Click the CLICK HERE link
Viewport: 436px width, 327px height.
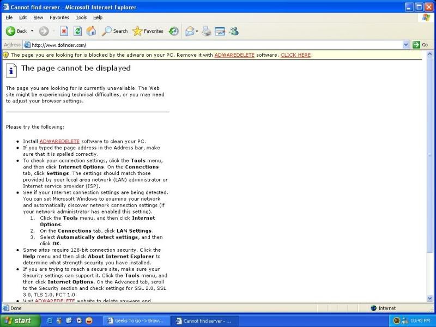(295, 55)
